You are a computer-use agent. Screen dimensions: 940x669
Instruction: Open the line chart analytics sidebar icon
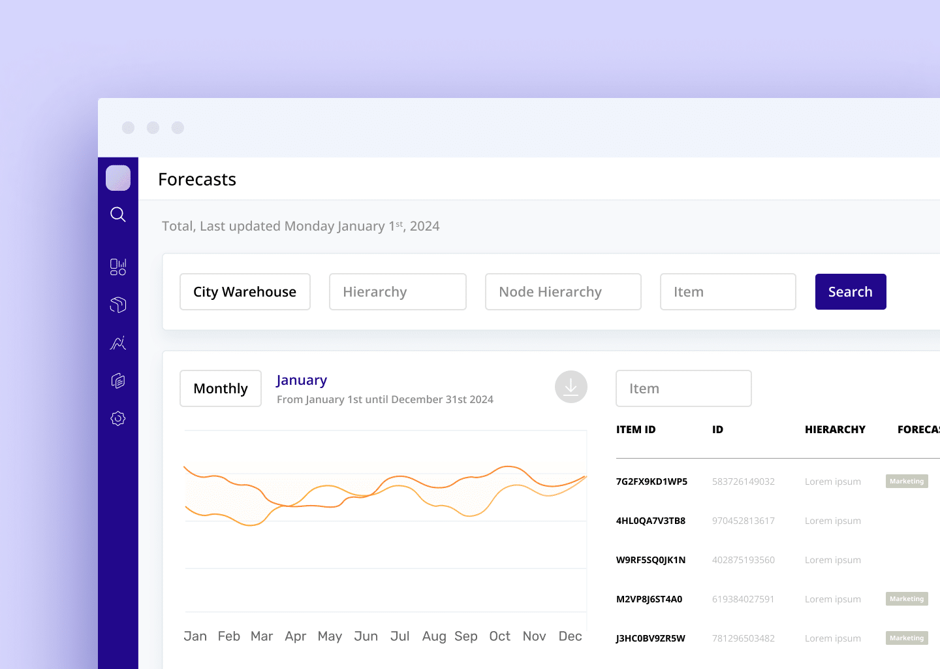[x=118, y=343]
